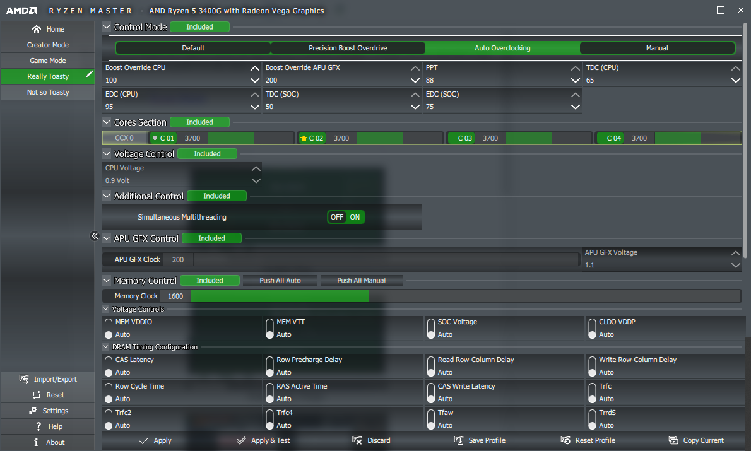Switch to Not so Toasty profile

coord(48,92)
